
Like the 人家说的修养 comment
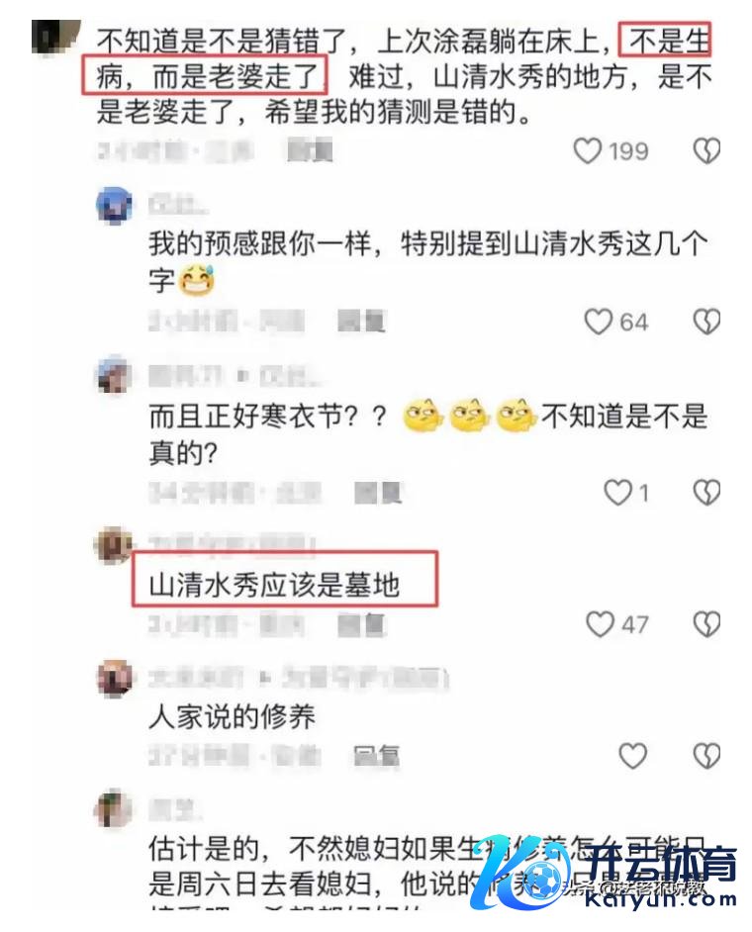click(x=632, y=756)
